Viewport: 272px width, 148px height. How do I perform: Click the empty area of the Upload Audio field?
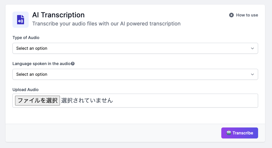[x=185, y=101]
